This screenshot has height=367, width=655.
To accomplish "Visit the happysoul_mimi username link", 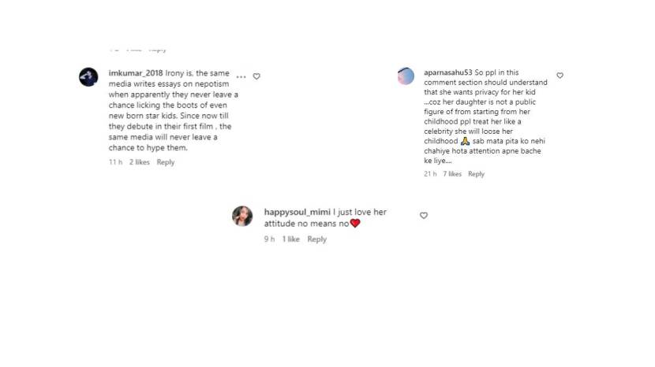I will 298,212.
